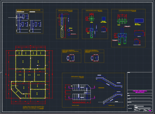Image resolution: width=155 pixels, height=114 pixels.
Task: Select the upper stair flight in plan view
Action: point(82,88)
